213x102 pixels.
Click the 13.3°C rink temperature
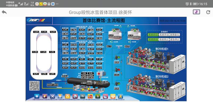tap(53, 32)
